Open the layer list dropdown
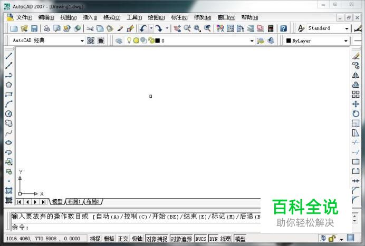The image size is (365, 246). 252,41
